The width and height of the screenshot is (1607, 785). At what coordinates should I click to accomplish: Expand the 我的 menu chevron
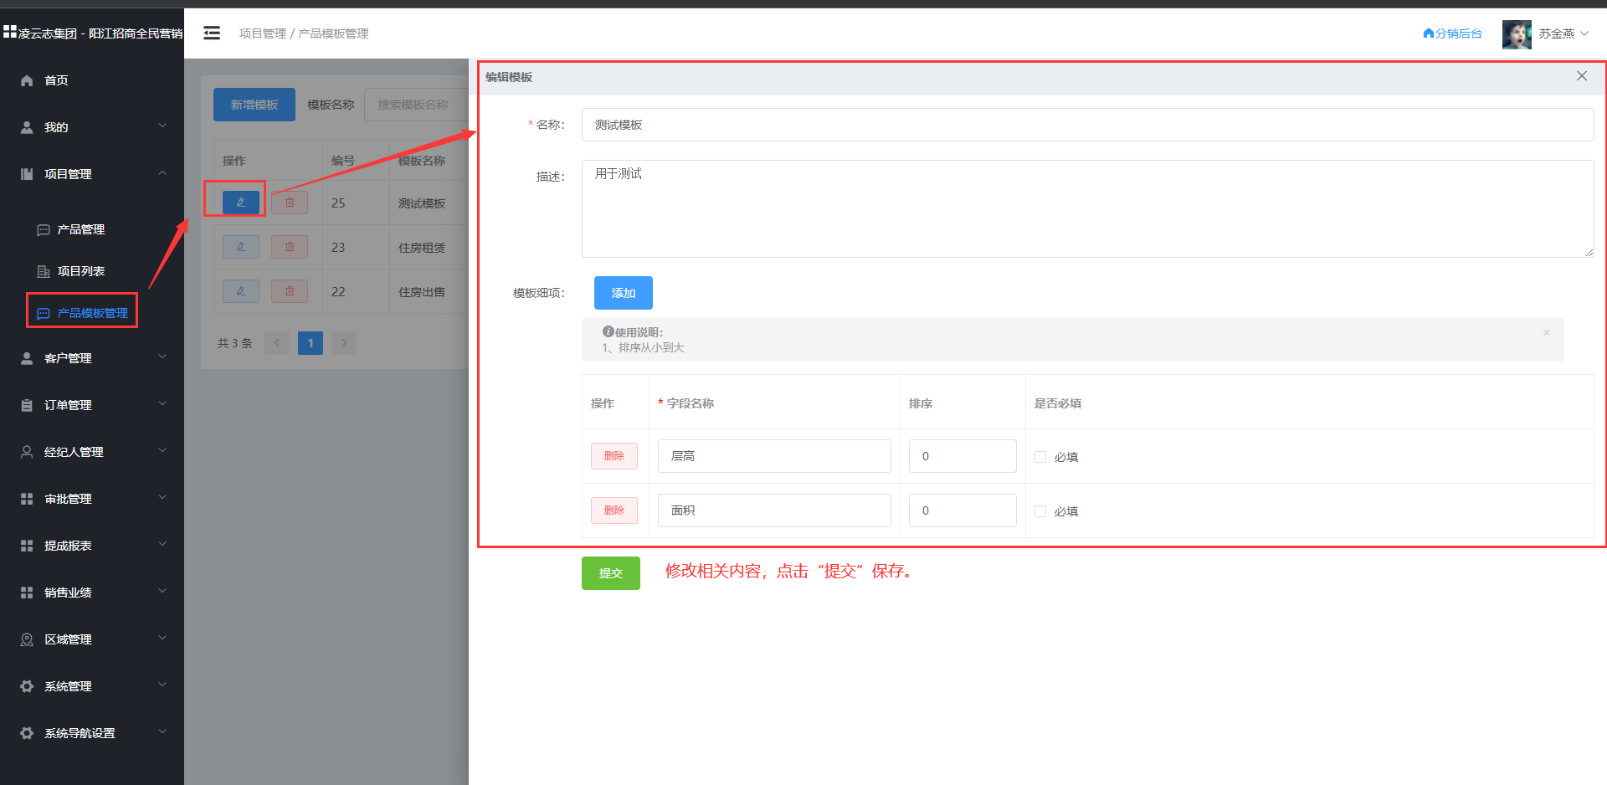162,126
